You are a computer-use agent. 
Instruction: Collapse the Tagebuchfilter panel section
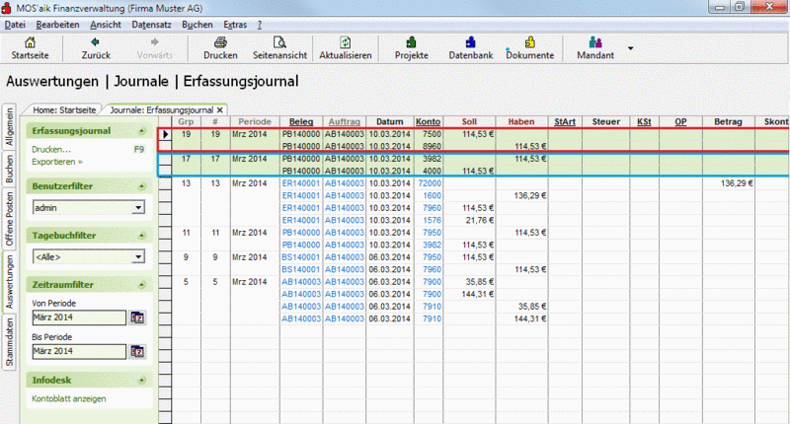[141, 236]
